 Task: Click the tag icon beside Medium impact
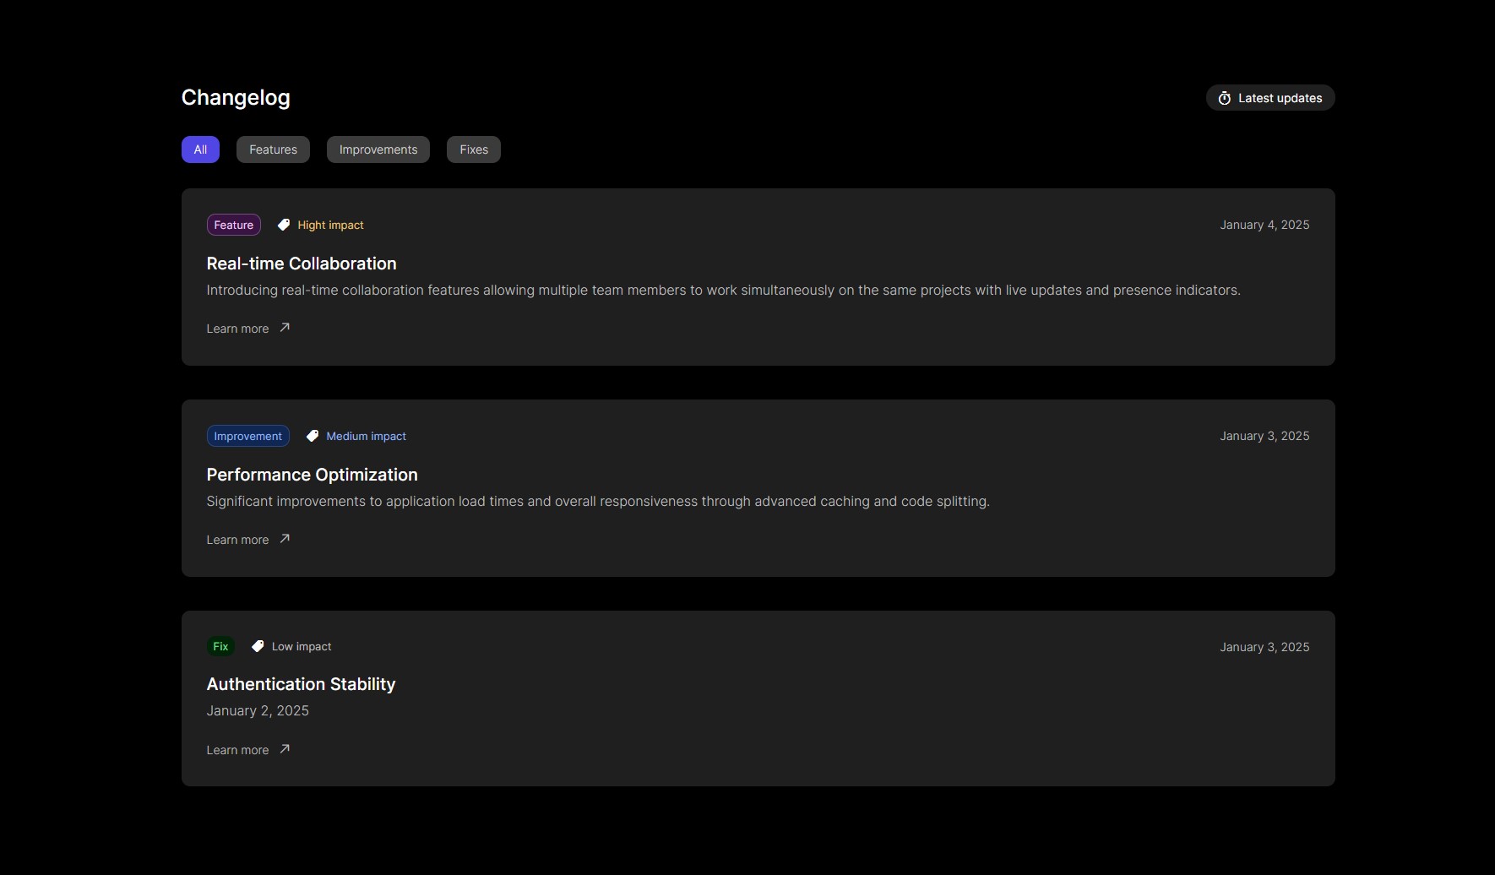313,436
